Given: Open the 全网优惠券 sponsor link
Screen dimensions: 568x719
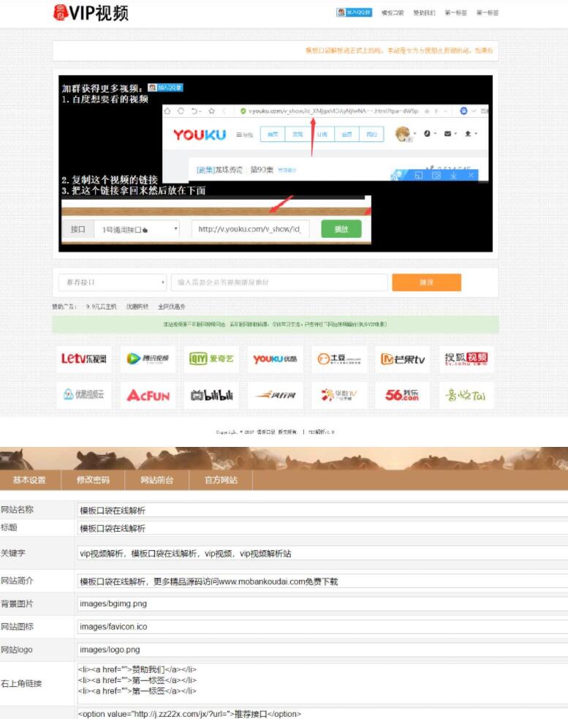Looking at the screenshot, I should 172,306.
